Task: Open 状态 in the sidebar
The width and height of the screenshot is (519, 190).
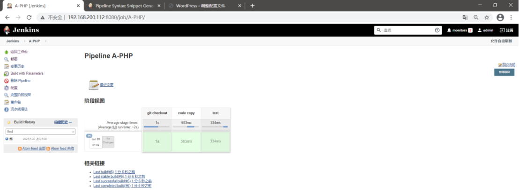Action: pyautogui.click(x=14, y=59)
